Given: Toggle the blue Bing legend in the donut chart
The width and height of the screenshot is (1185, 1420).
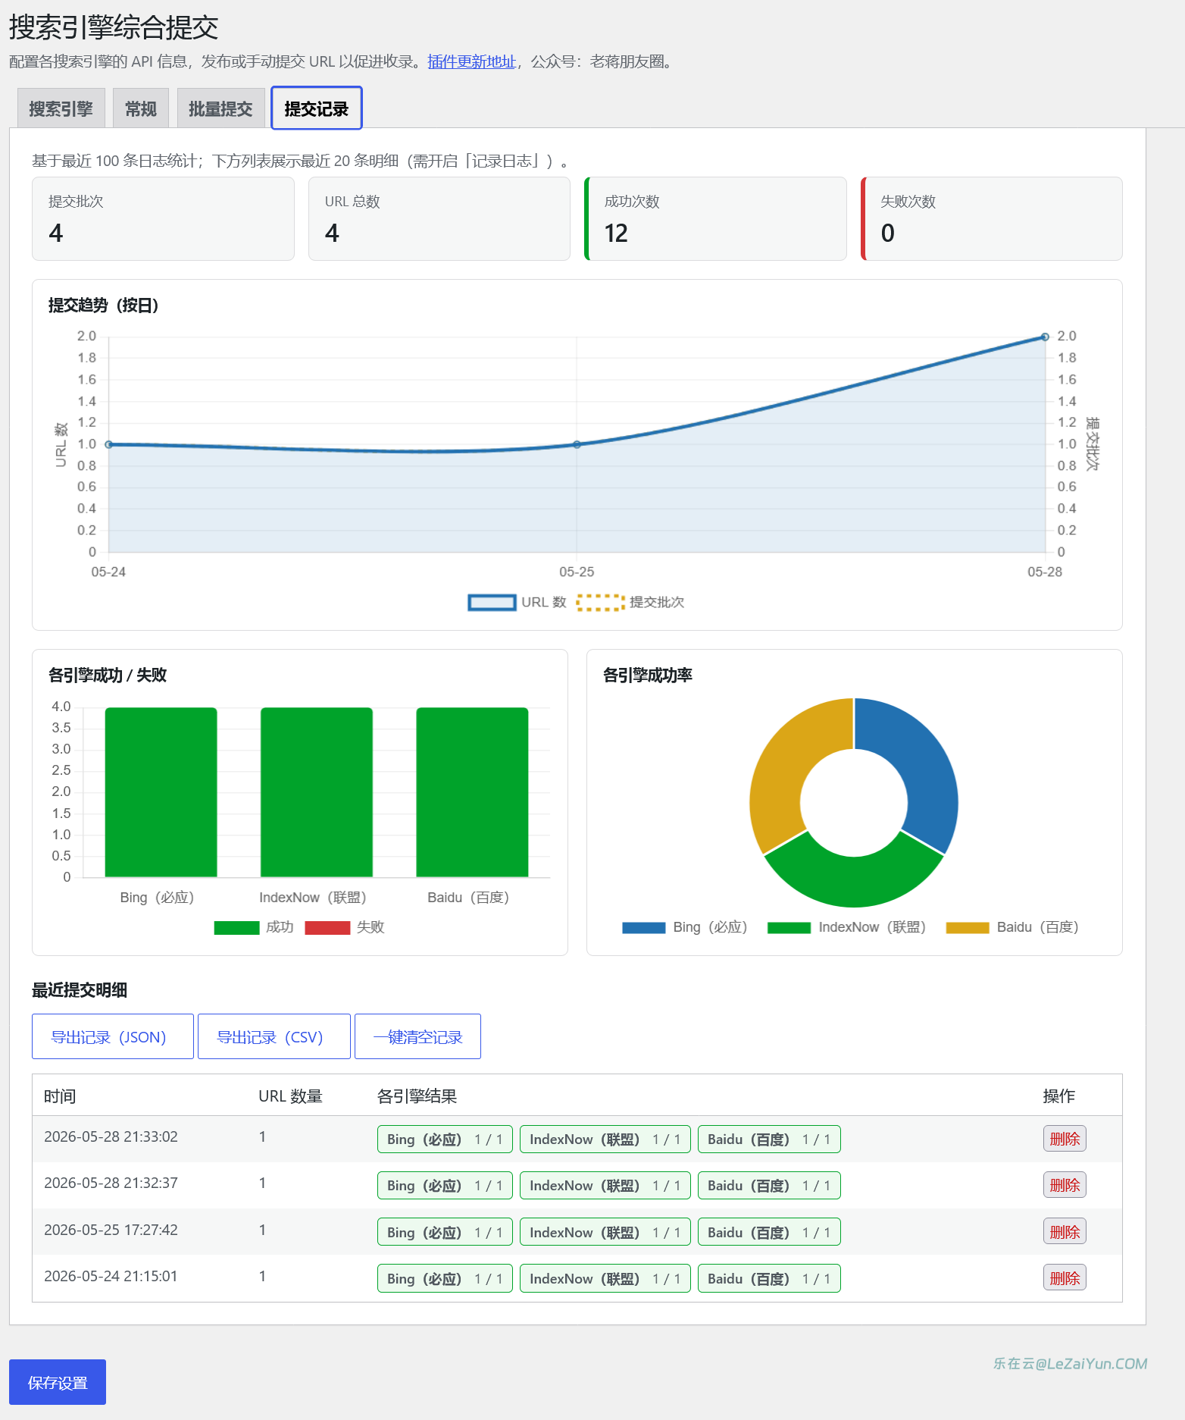Looking at the screenshot, I should [643, 927].
